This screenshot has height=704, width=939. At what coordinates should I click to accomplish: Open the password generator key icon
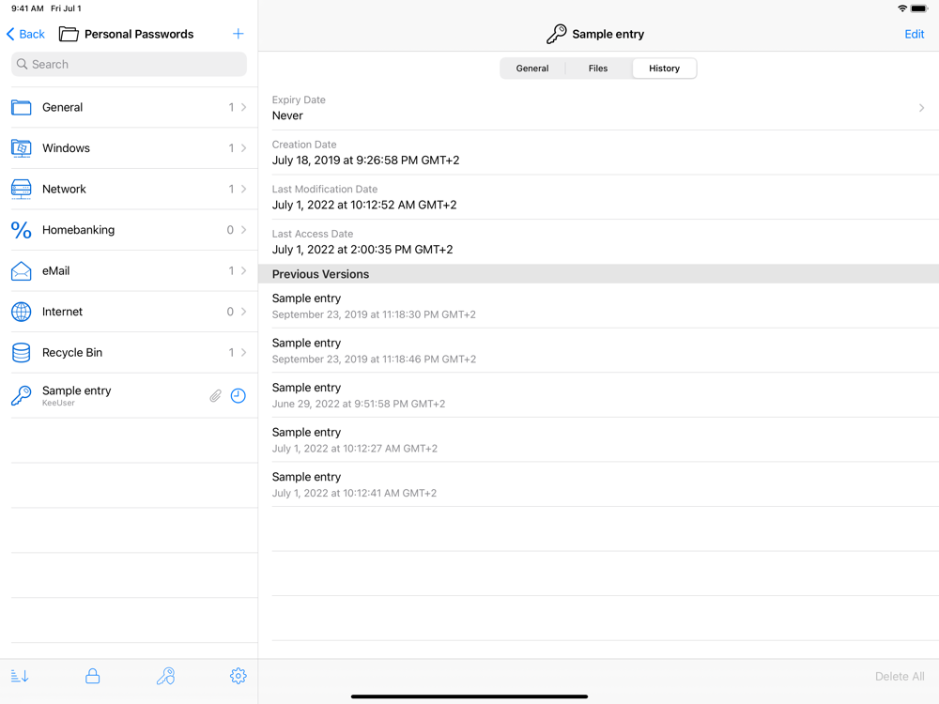click(165, 677)
